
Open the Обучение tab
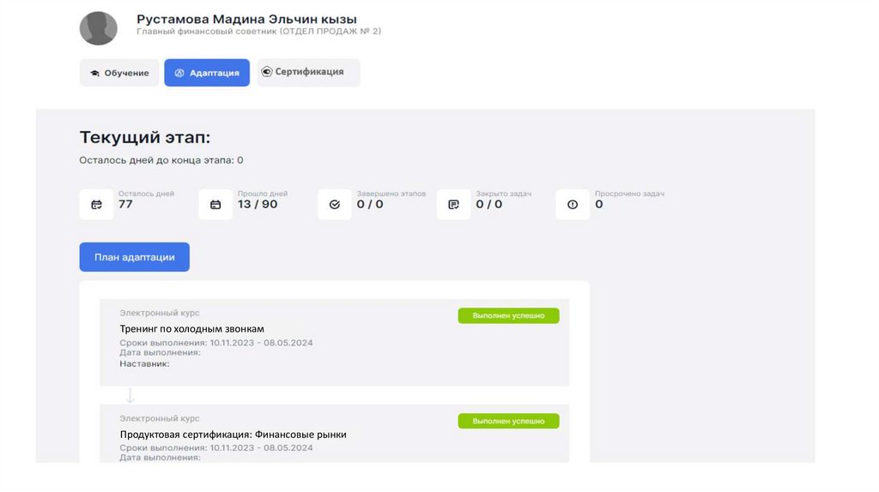tap(119, 73)
